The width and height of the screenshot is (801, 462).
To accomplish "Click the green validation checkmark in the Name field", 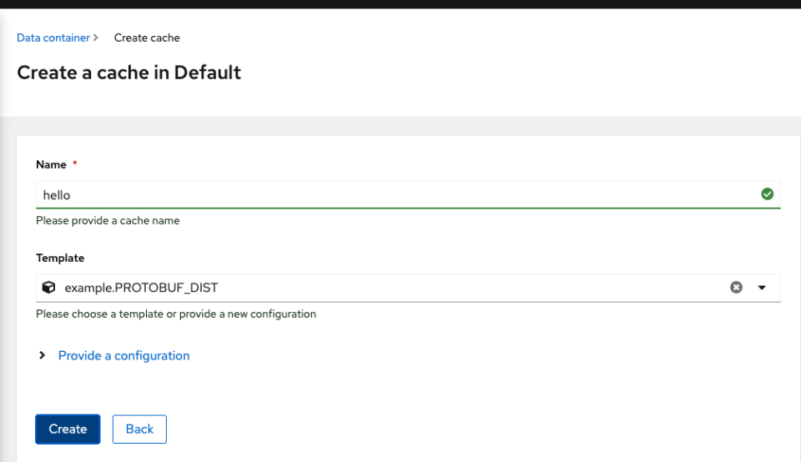I will 768,194.
